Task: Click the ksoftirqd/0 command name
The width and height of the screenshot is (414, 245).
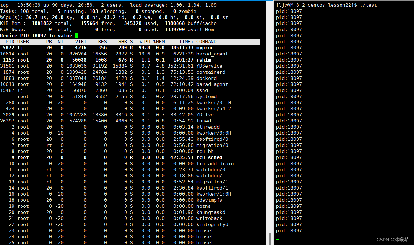Action: pyautogui.click(x=212, y=139)
